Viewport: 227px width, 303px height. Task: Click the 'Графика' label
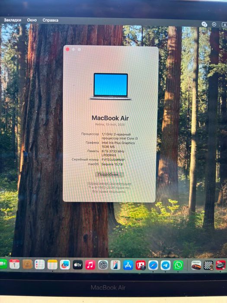click(92, 142)
